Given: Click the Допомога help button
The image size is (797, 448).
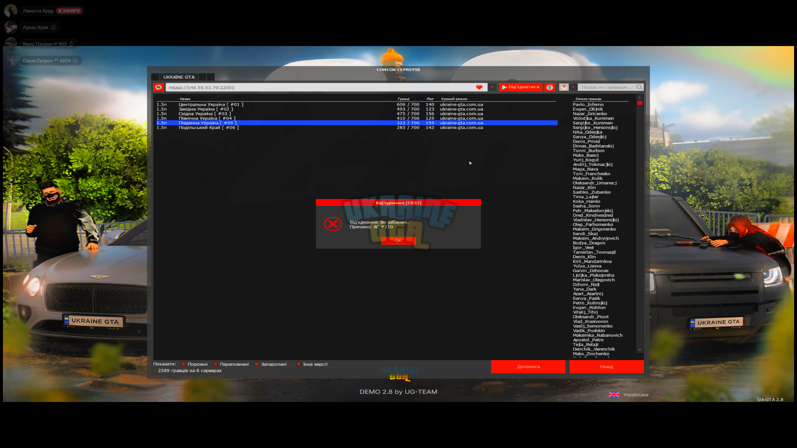Looking at the screenshot, I should (x=528, y=367).
